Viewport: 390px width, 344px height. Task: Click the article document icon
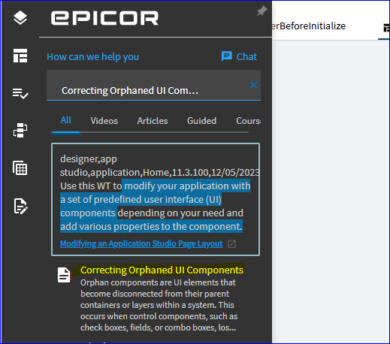[64, 275]
